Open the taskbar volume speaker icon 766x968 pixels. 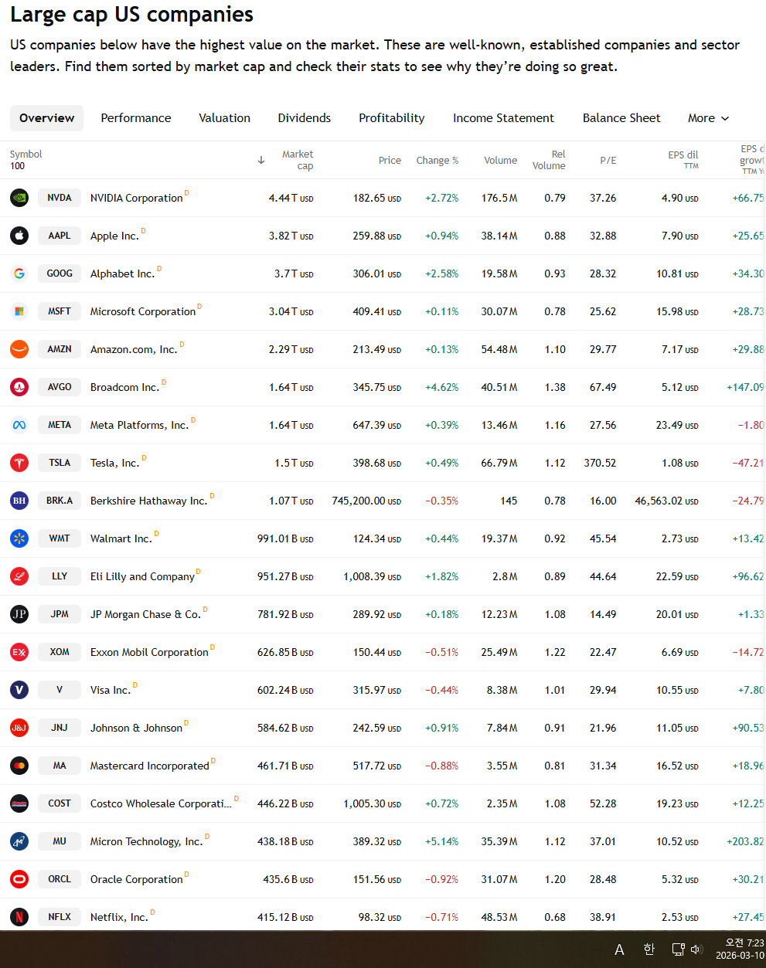point(696,949)
